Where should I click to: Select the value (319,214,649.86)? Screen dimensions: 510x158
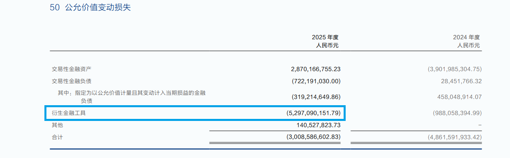(x=316, y=97)
